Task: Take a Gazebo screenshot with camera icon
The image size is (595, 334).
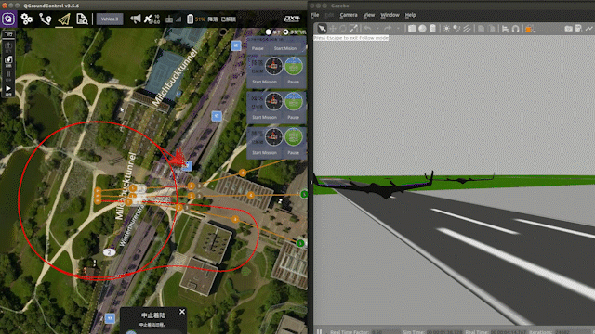Action: pyautogui.click(x=568, y=29)
